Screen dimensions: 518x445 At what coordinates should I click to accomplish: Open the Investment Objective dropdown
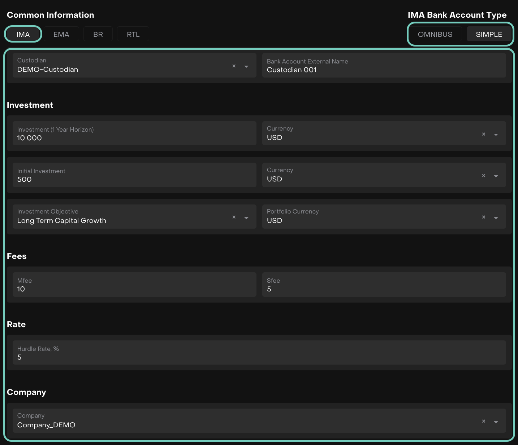[246, 218]
